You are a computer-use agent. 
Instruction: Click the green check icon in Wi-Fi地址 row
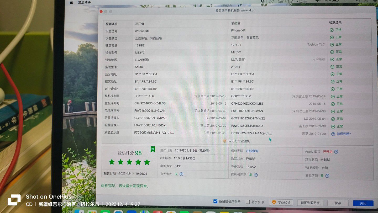coord(333,89)
